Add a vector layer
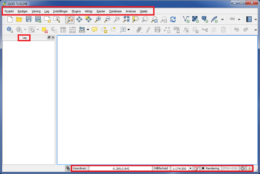The width and height of the screenshot is (260, 174). pos(186,19)
